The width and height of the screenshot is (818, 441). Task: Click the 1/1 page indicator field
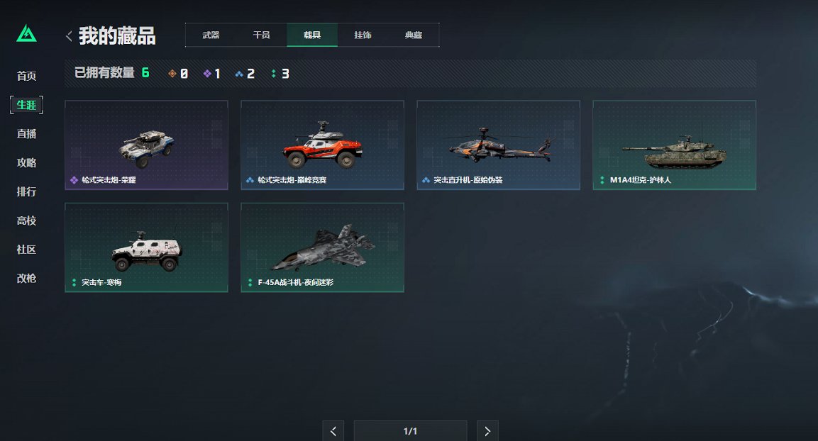pyautogui.click(x=411, y=431)
